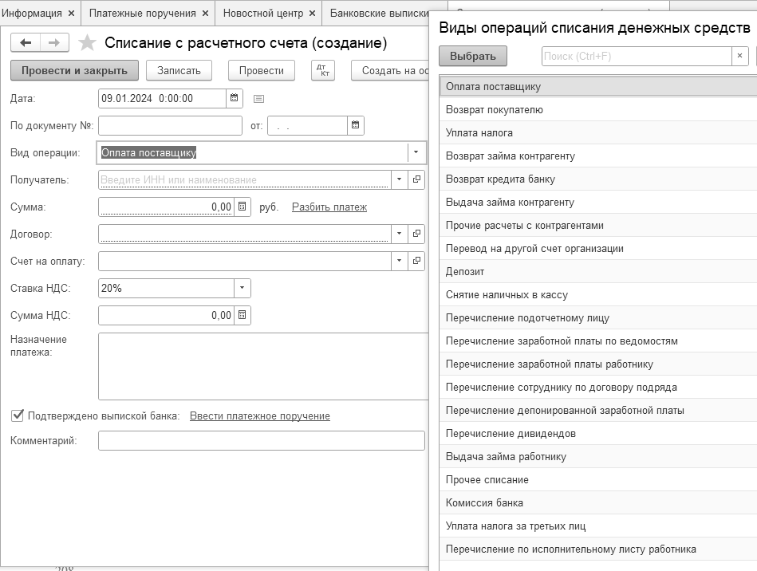Select 'Прочие расчеты с контрагентами' row
The height and width of the screenshot is (571, 757).
click(598, 226)
